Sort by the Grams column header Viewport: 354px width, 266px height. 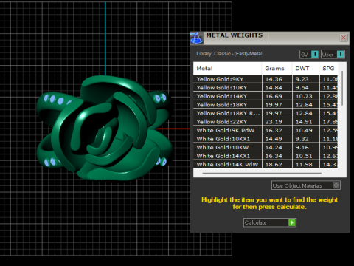(277, 69)
